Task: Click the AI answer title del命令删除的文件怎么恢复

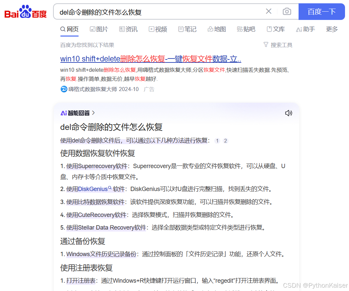Action: (x=111, y=127)
